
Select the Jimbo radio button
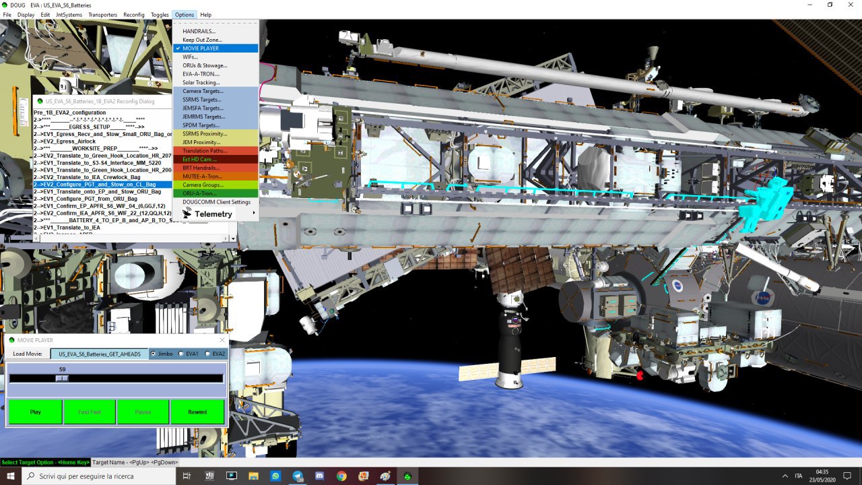point(153,354)
